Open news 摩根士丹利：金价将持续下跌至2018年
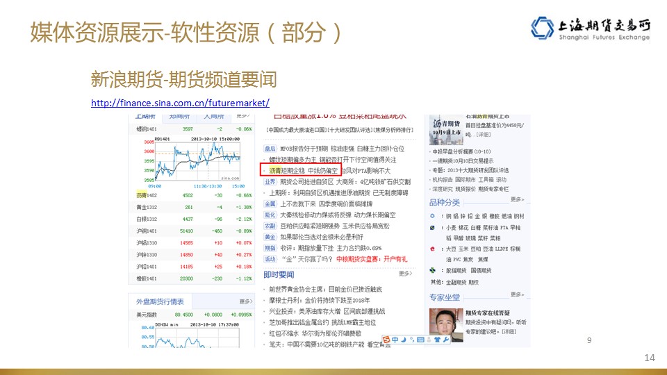667x375 pixels. (x=320, y=300)
